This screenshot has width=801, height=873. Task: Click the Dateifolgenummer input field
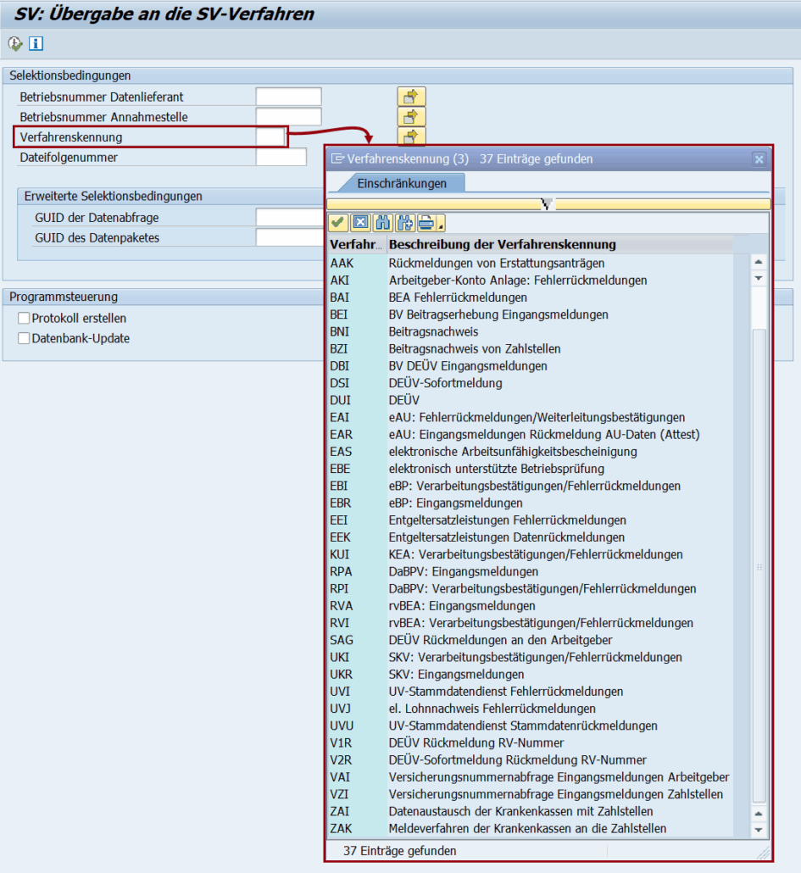(x=281, y=157)
